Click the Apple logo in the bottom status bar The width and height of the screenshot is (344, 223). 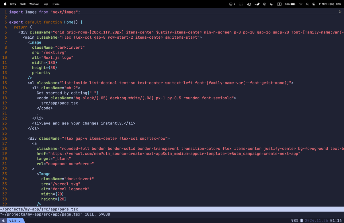(3, 220)
